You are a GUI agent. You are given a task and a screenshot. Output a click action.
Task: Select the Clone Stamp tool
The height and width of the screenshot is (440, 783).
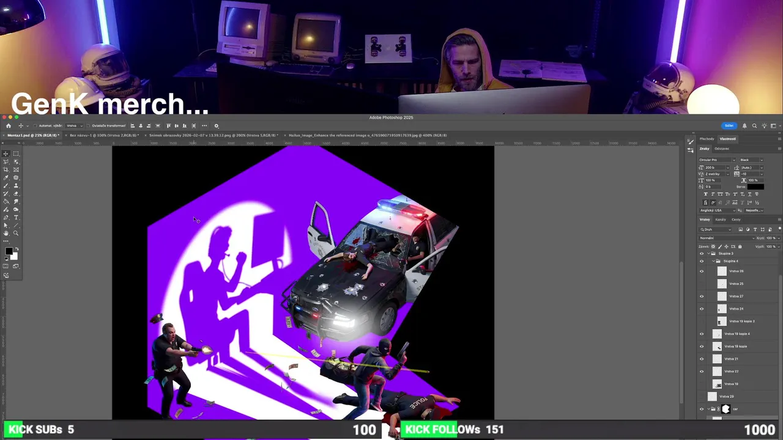point(16,185)
